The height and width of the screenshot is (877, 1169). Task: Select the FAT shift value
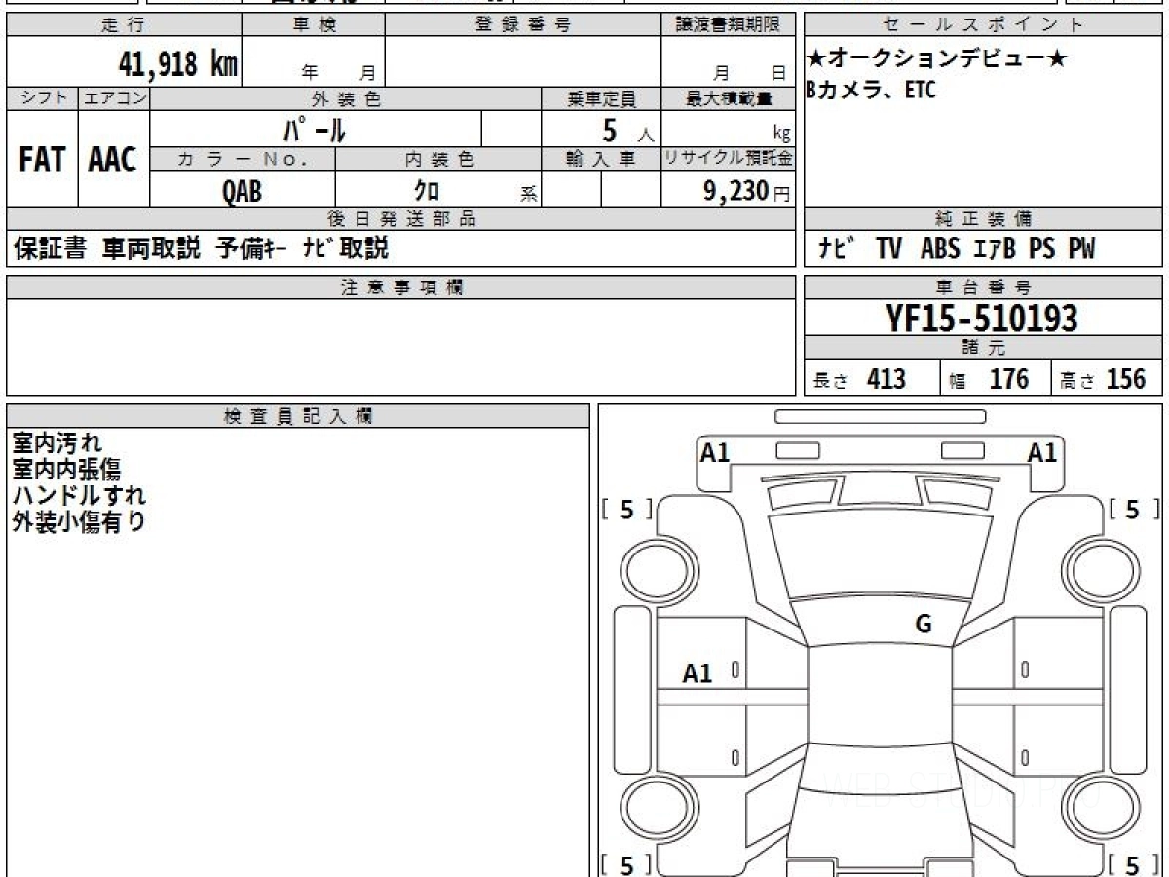[42, 160]
